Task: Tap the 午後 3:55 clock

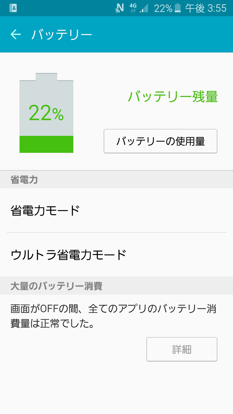Action: click(x=206, y=8)
